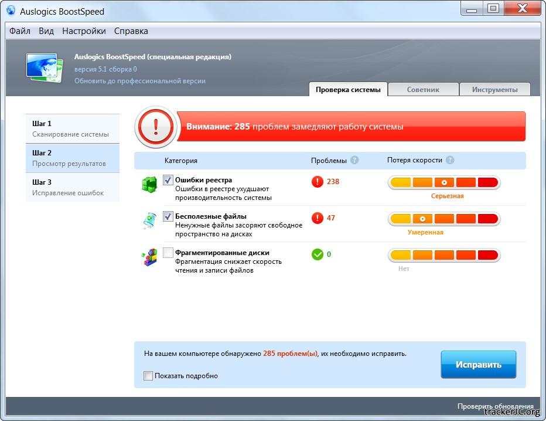
Task: Enable the Фрагментированные диски checkbox
Action: coord(168,253)
